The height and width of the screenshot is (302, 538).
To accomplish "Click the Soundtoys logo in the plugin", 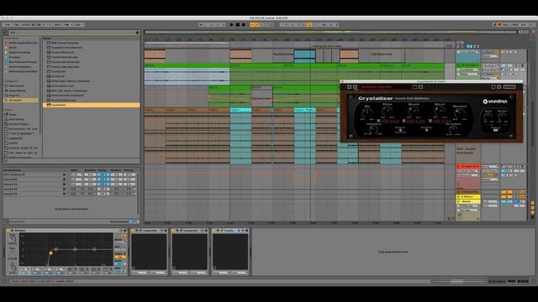I will coord(495,102).
